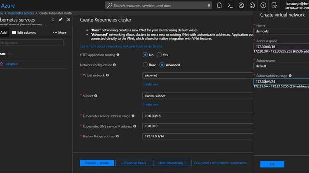The width and height of the screenshot is (309, 173).
Task: Open the More ellipsis menu
Action: pyautogui.click(x=59, y=32)
